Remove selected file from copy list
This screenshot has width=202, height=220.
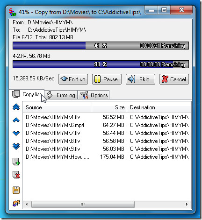[16, 175]
